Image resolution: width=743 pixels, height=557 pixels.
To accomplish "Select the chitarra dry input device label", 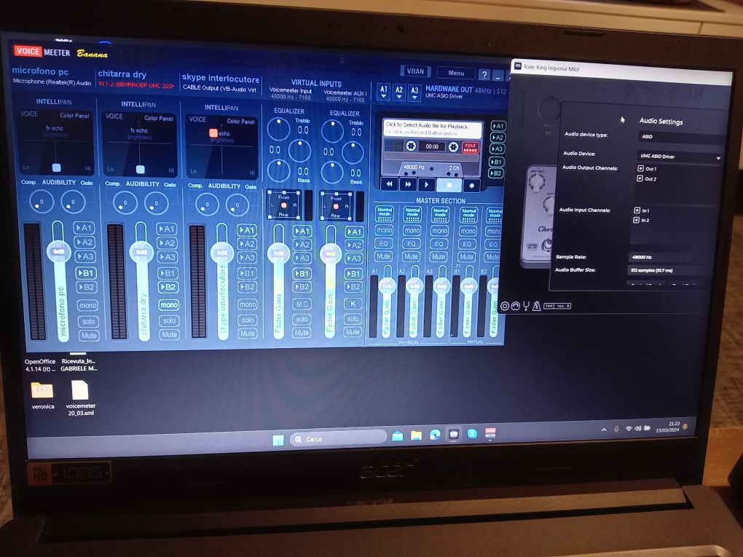I will (x=136, y=84).
